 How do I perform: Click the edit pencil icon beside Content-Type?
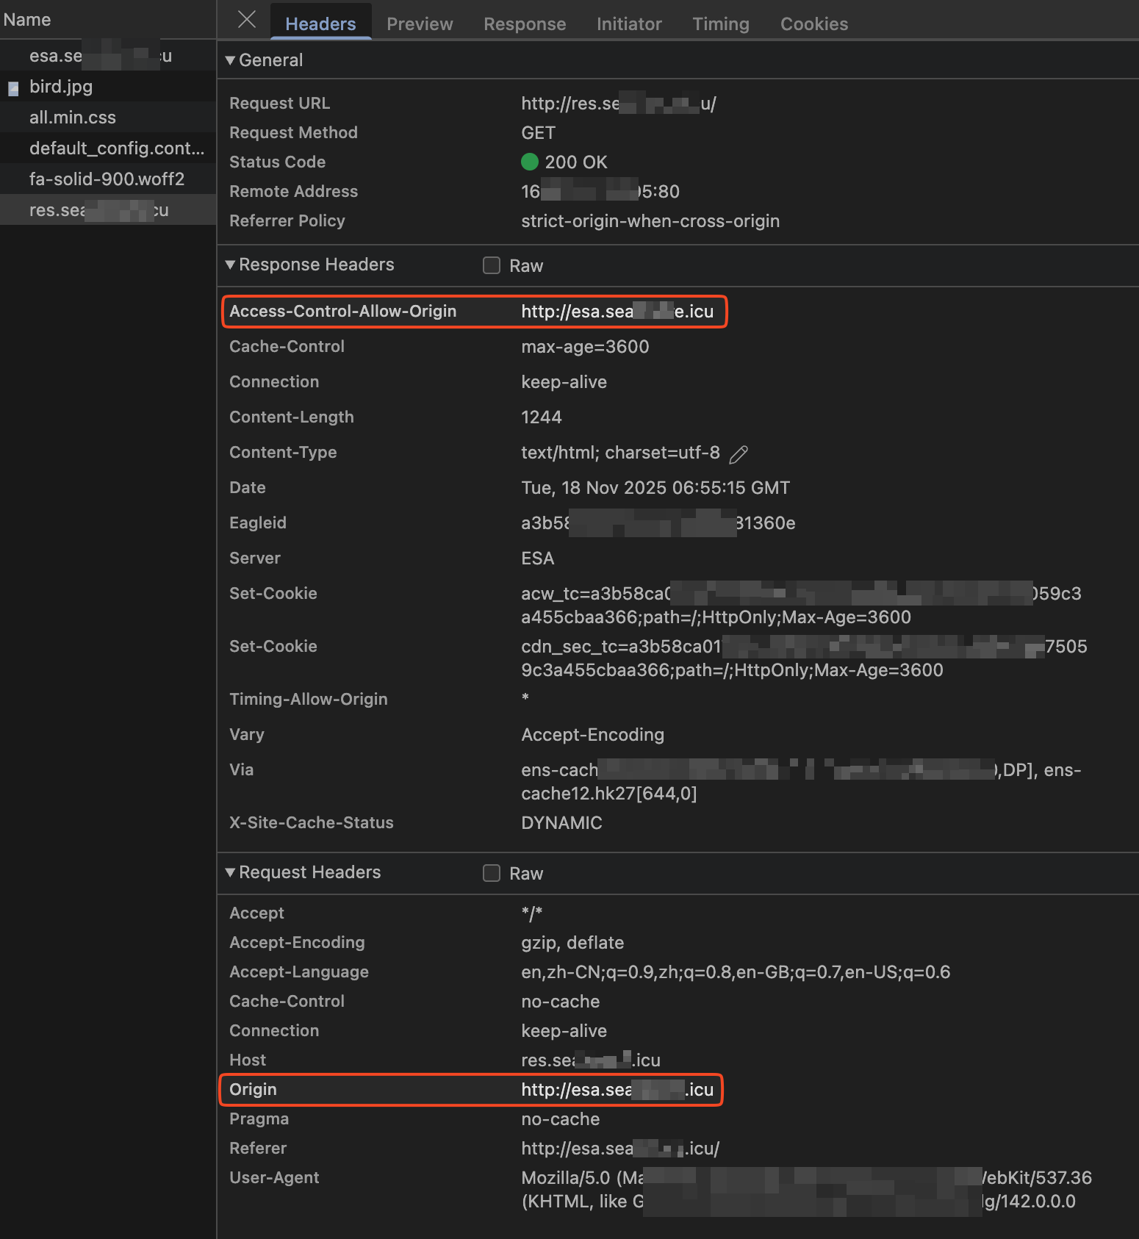(739, 454)
